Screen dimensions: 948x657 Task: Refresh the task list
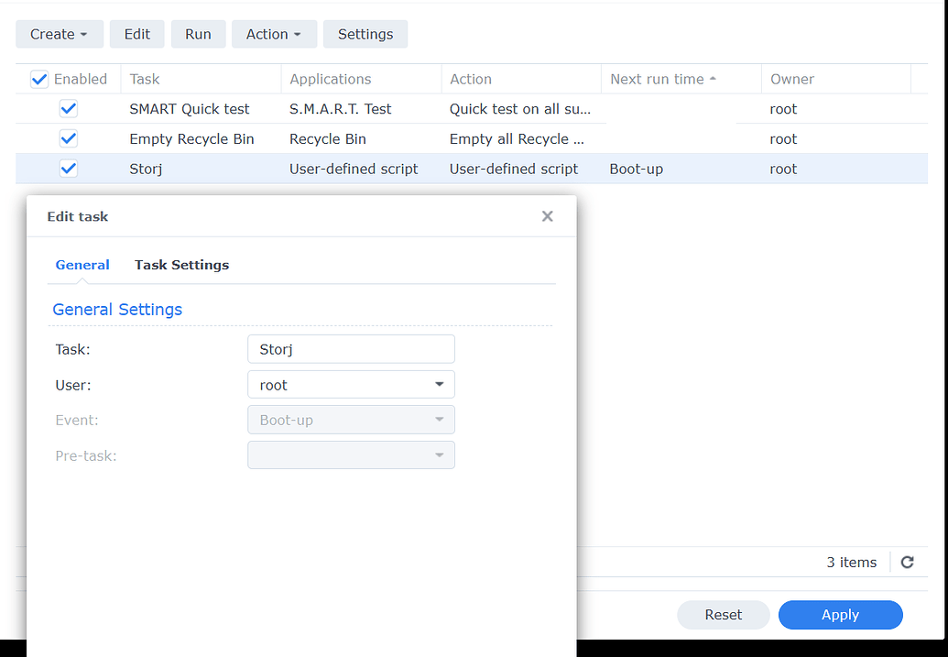click(x=907, y=562)
